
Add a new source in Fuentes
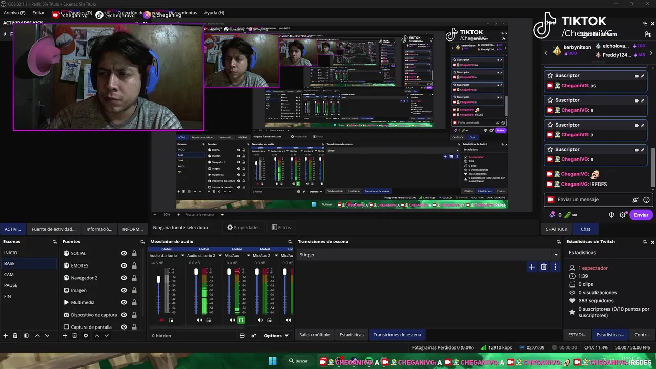click(x=65, y=336)
